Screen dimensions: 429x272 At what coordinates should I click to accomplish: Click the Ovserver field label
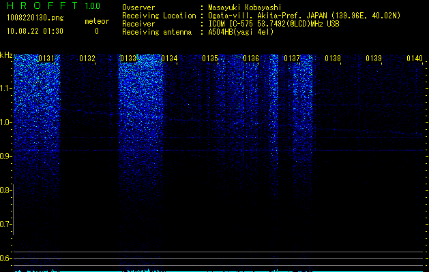[138, 7]
